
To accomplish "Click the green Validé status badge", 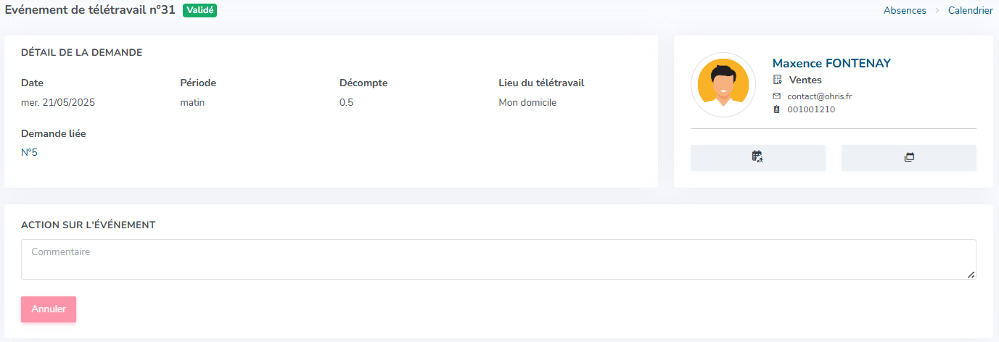I will point(200,10).
